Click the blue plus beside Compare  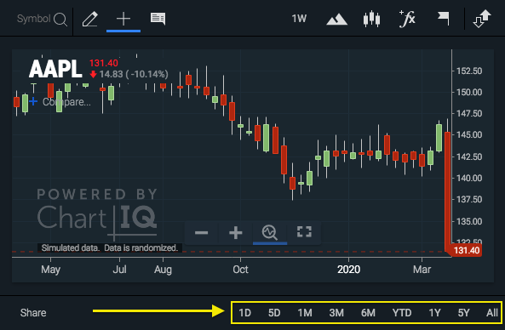pyautogui.click(x=33, y=102)
